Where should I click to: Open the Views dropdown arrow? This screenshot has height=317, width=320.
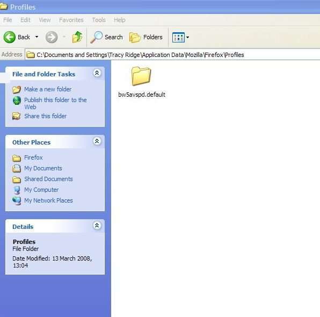tap(187, 37)
